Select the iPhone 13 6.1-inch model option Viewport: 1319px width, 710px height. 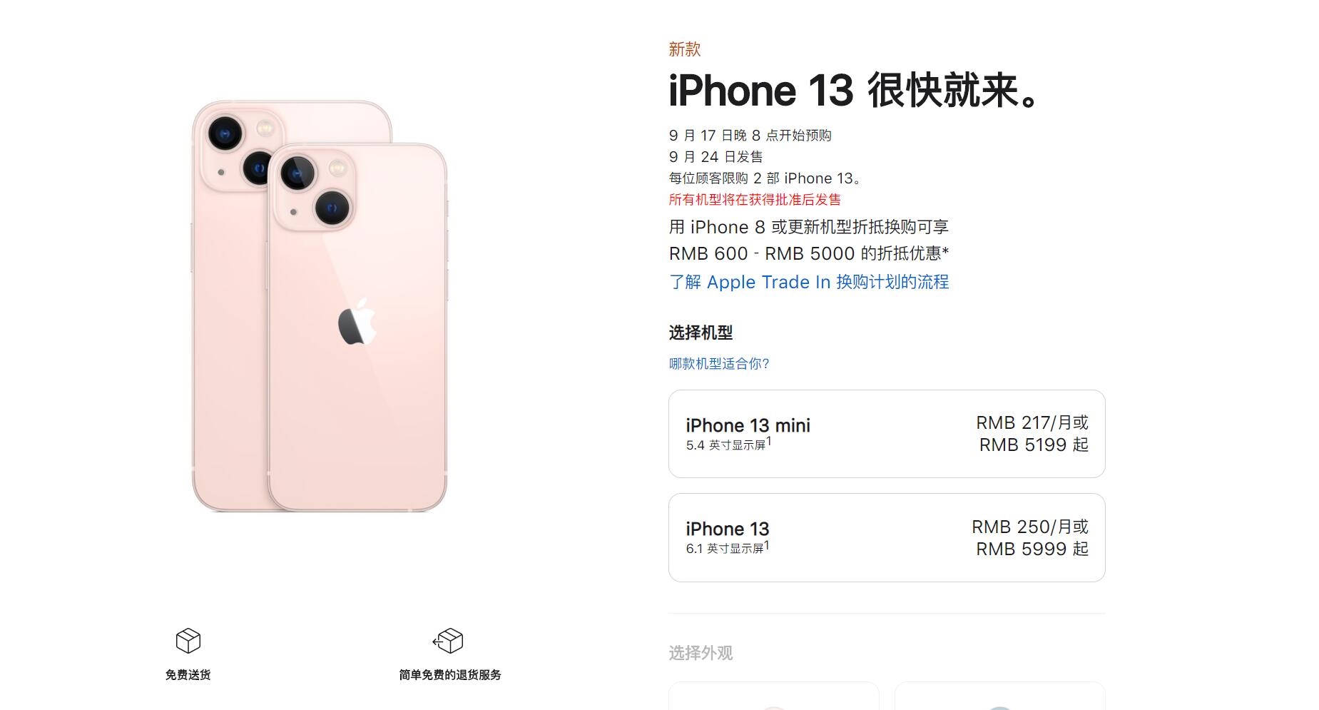[x=887, y=537]
